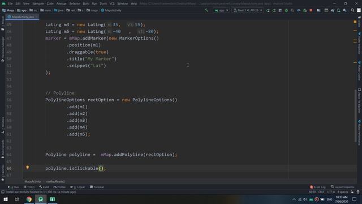
Task: Open the Project Structure icon
Action: coord(318,10)
